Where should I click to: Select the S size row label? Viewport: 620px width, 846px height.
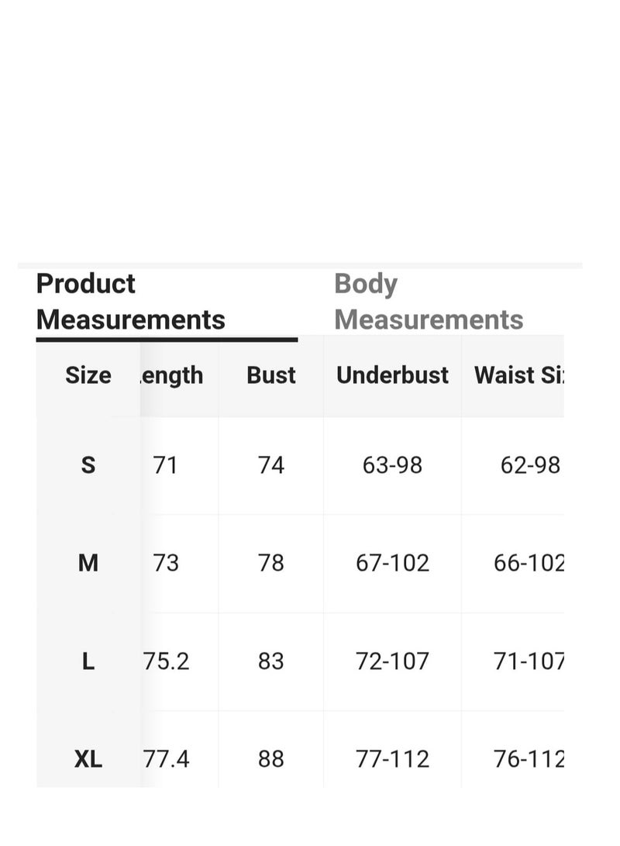pyautogui.click(x=88, y=465)
